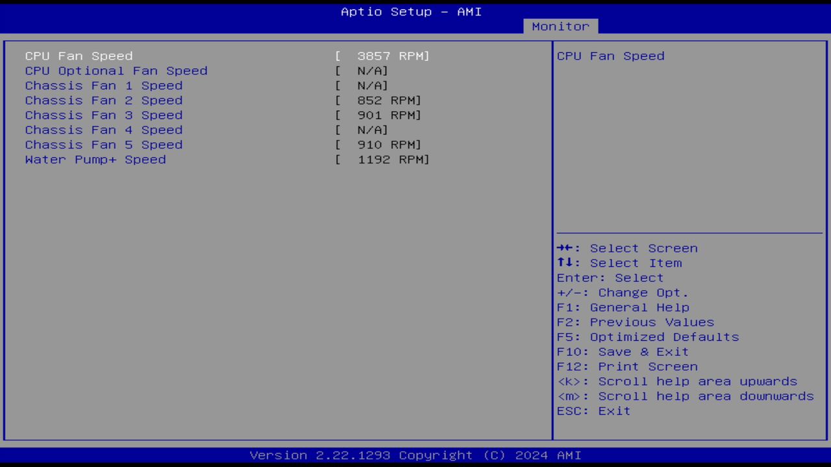This screenshot has height=467, width=831.
Task: Click the 910 RPM value
Action: [378, 145]
